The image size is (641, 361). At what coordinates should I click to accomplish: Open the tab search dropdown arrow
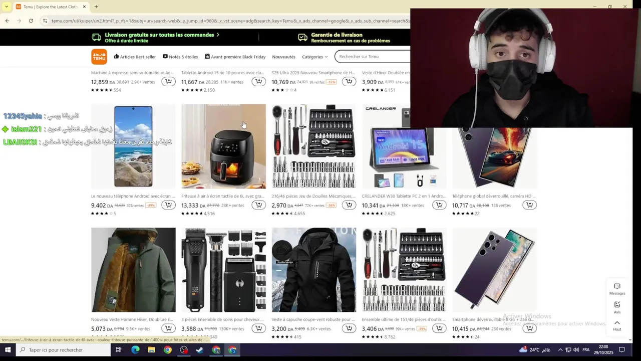tap(6, 7)
